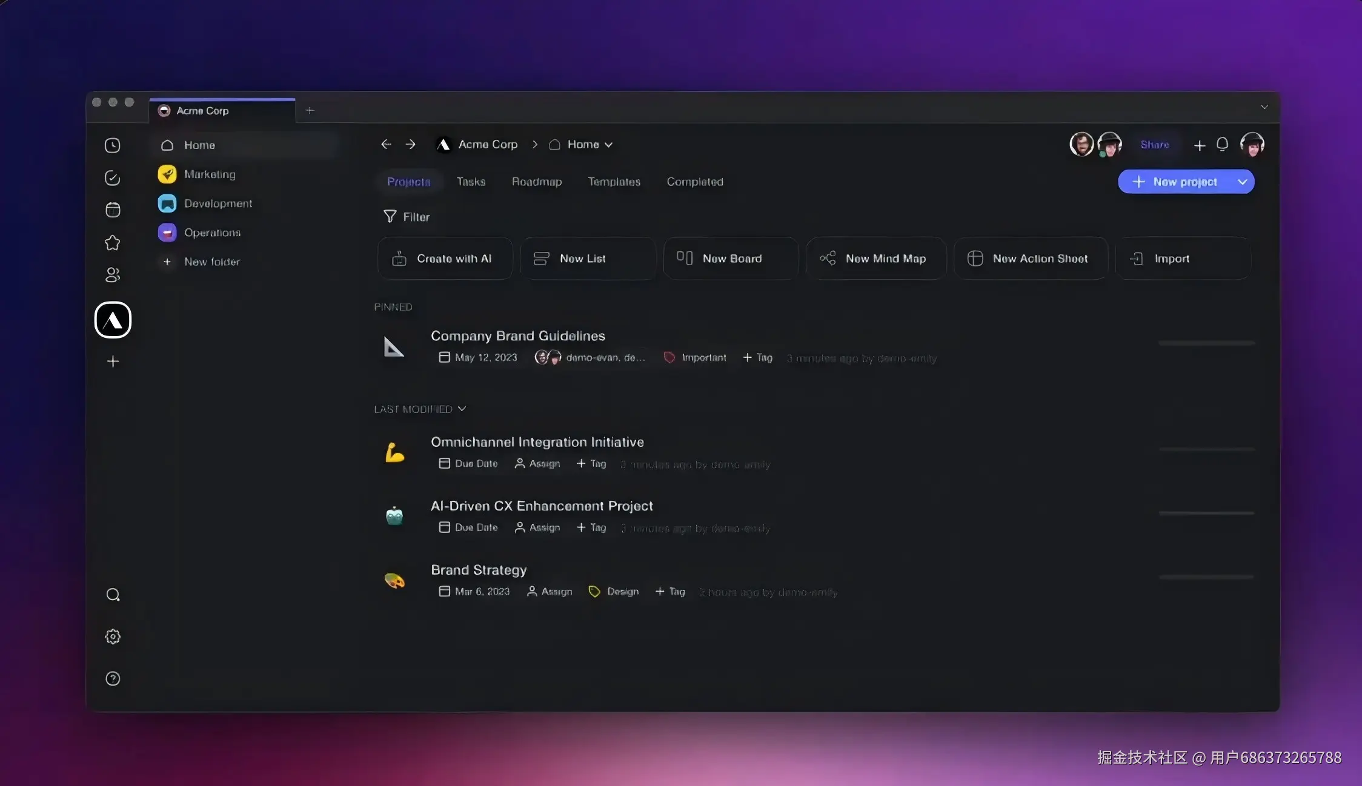Open the New project dropdown arrow
The image size is (1362, 786).
coord(1242,182)
